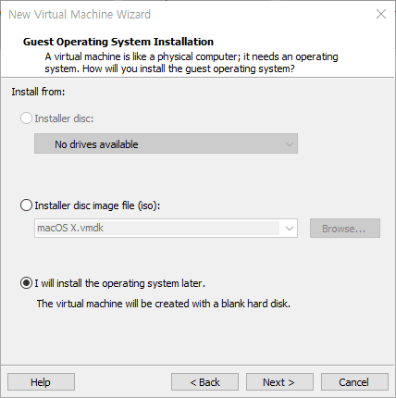Select I will install the operating system later
The width and height of the screenshot is (396, 398).
point(26,283)
